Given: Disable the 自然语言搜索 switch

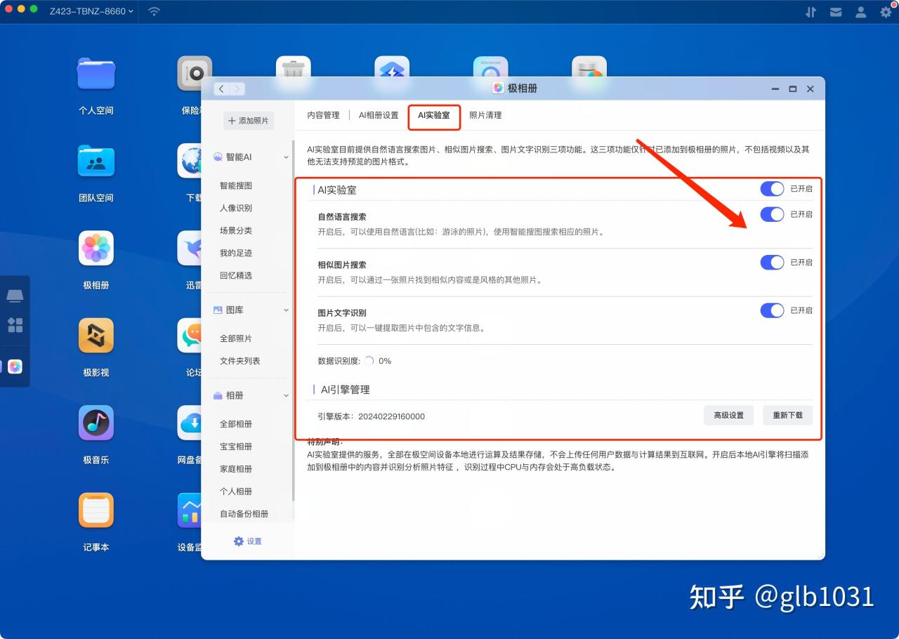Looking at the screenshot, I should click(772, 214).
